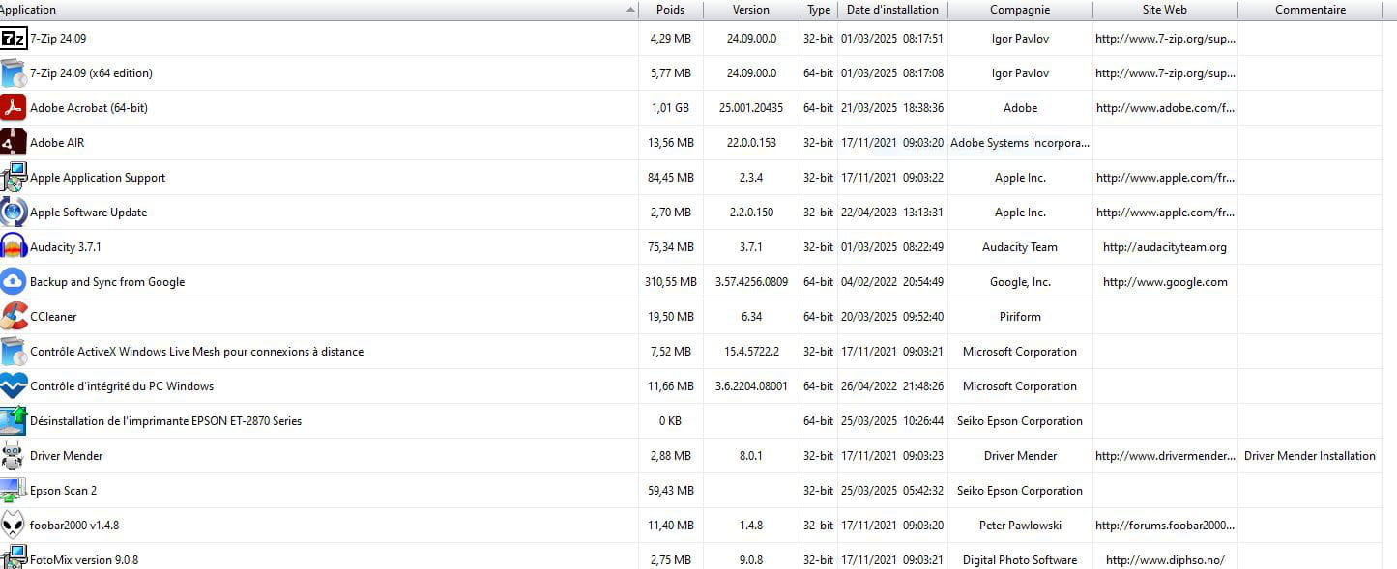Click the foobar2000 v1.4.8 name
This screenshot has height=569, width=1397.
point(74,526)
